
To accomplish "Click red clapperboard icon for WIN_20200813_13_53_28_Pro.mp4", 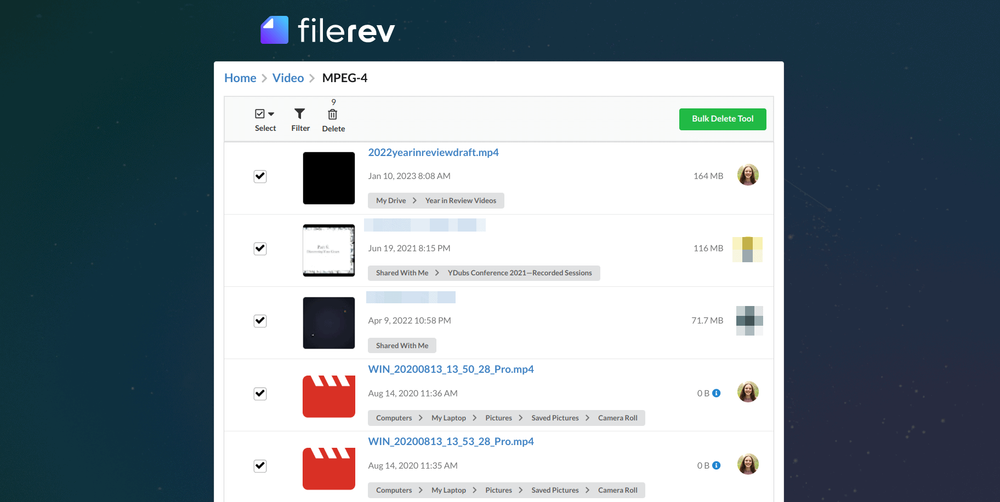I will coord(329,469).
